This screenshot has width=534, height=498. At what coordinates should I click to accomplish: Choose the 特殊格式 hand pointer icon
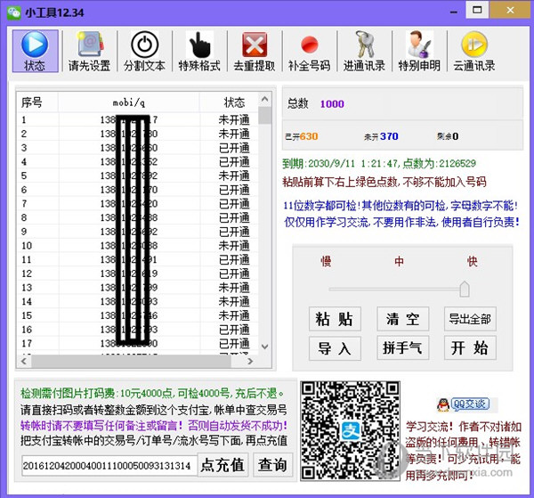[x=199, y=45]
